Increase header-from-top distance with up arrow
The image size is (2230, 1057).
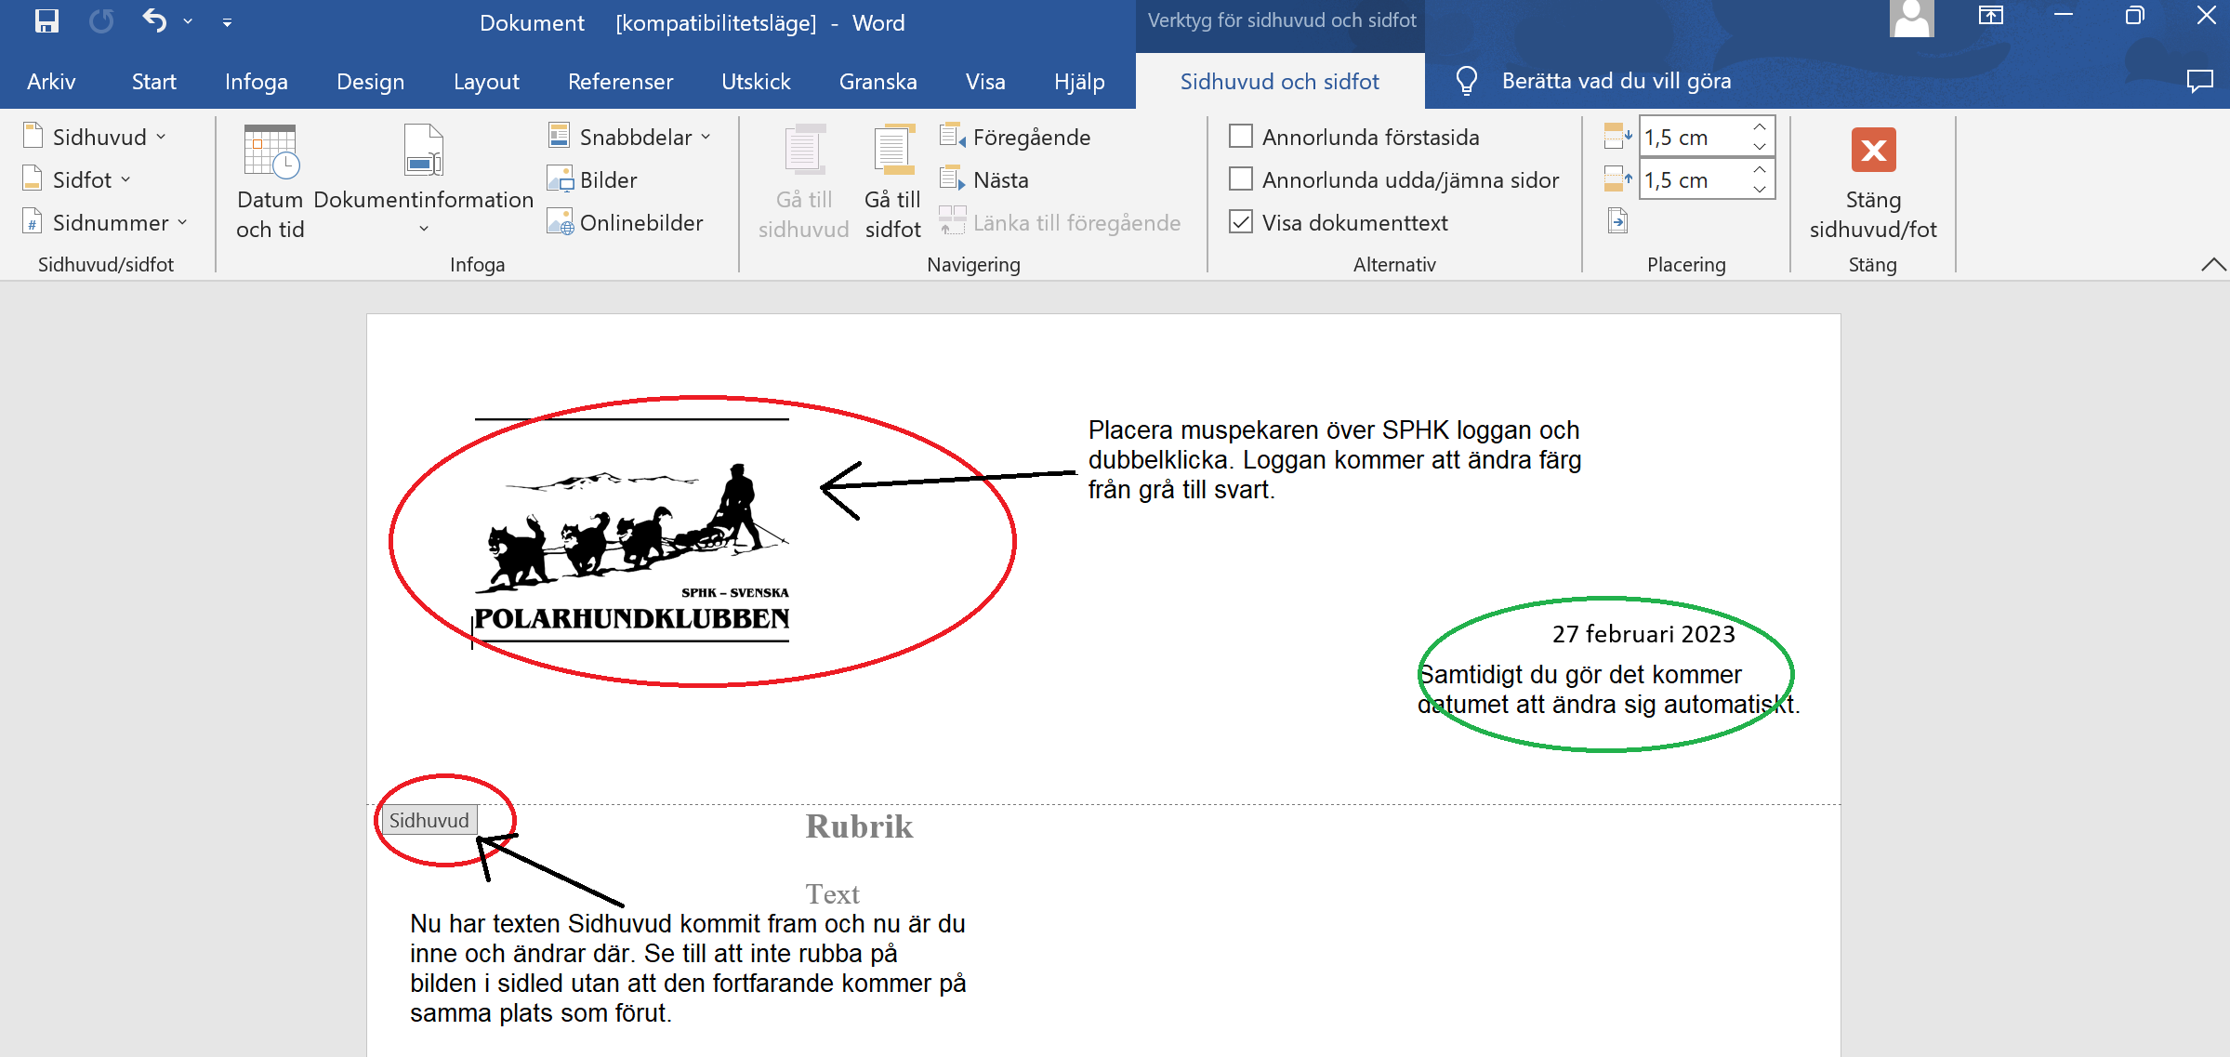click(1760, 126)
